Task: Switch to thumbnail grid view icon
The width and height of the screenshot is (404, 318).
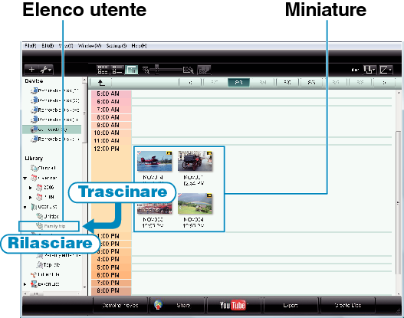Action: (x=103, y=70)
